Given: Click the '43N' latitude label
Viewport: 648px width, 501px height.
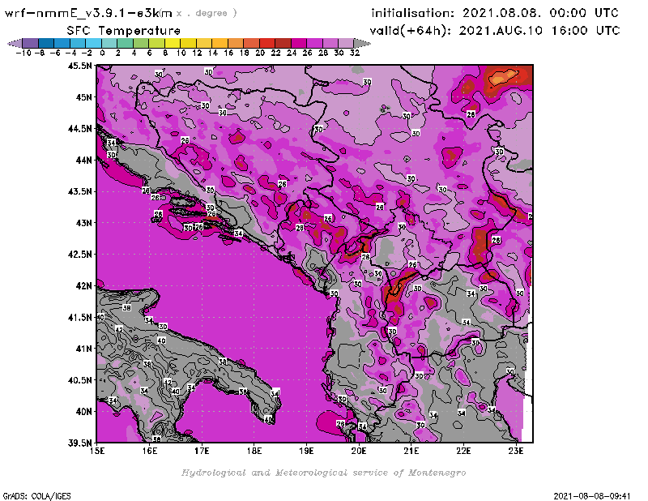Looking at the screenshot, I should (x=83, y=223).
